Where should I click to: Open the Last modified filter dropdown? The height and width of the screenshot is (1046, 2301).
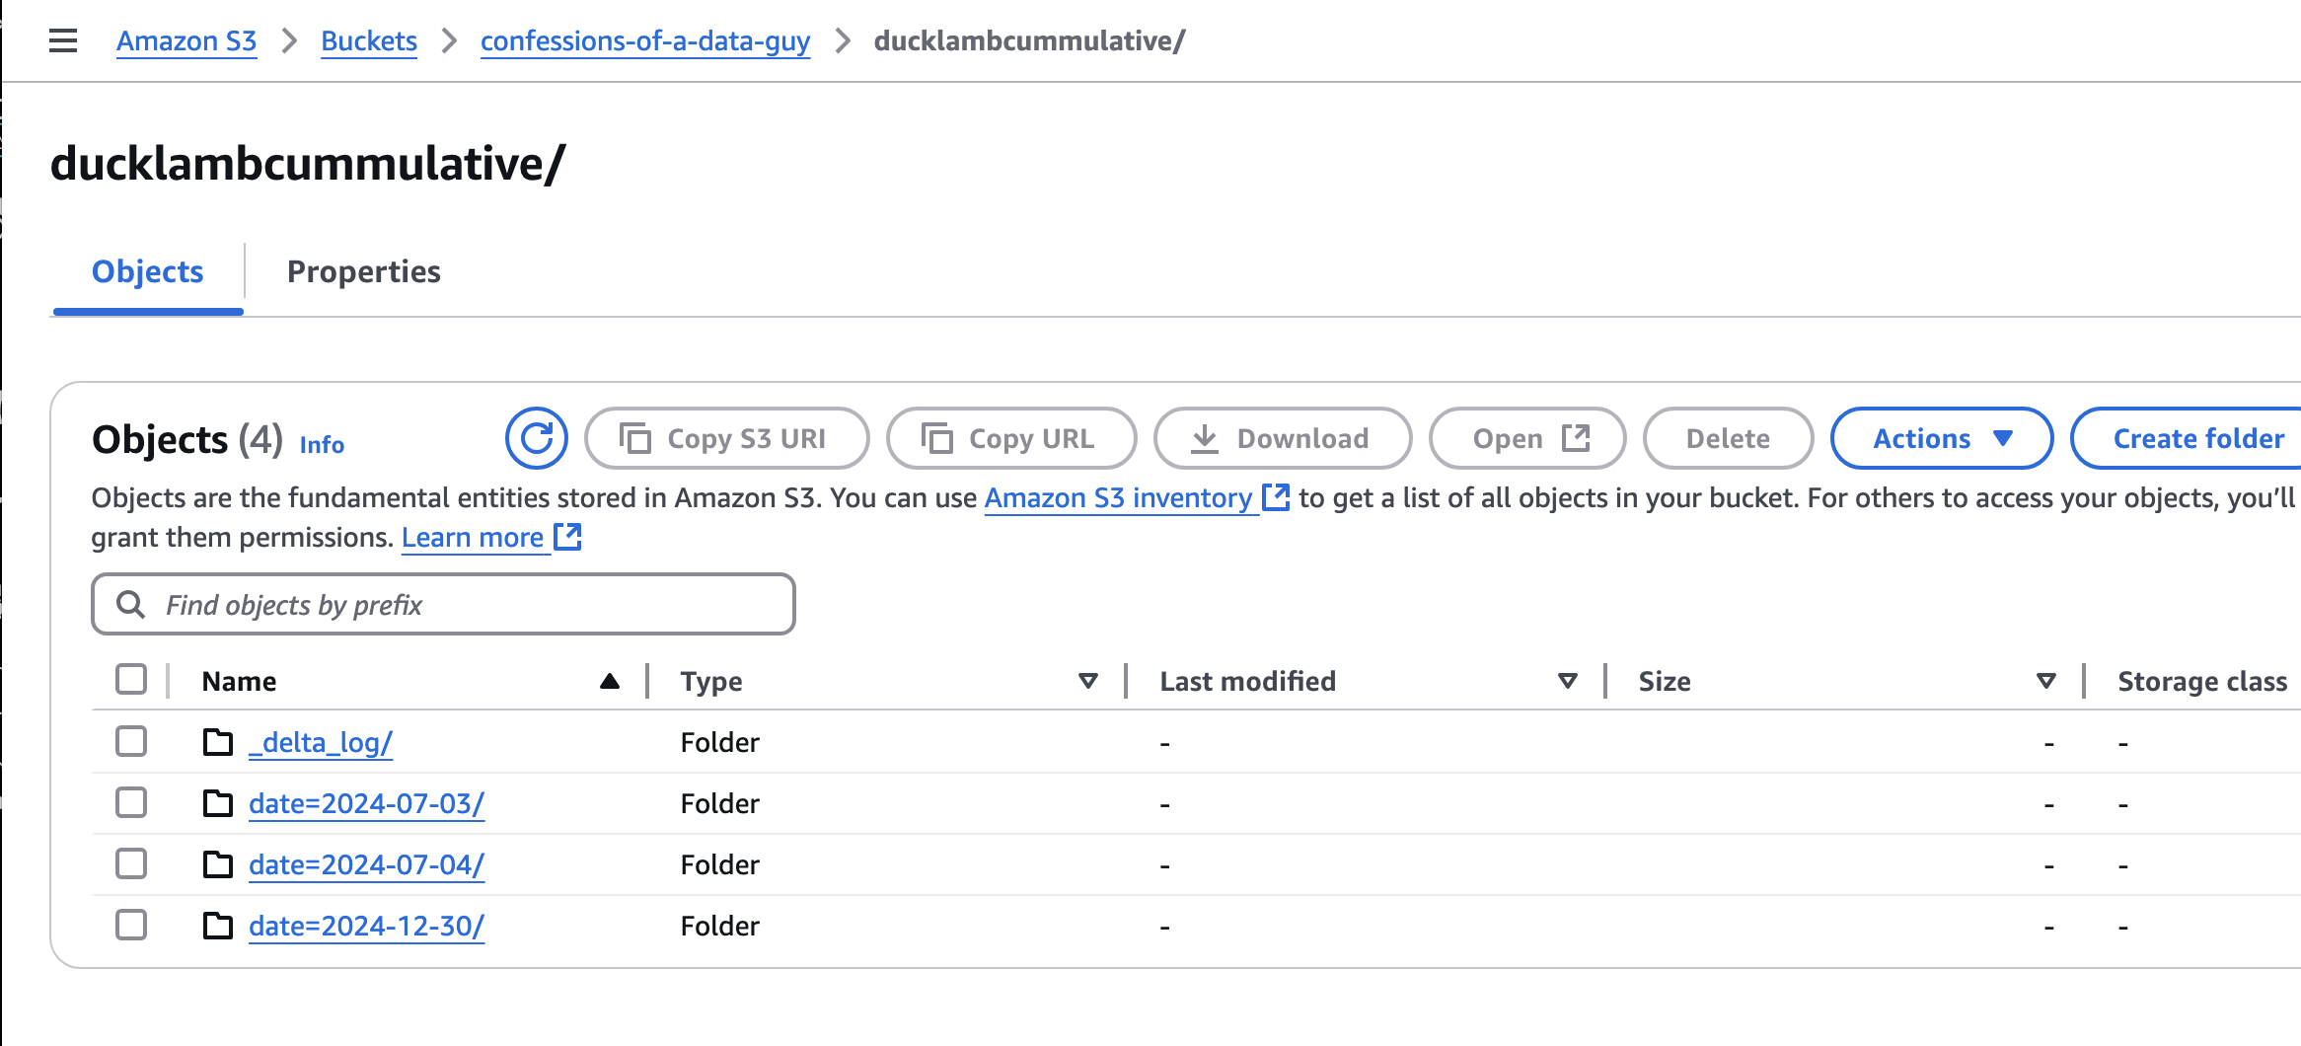[x=1566, y=680]
